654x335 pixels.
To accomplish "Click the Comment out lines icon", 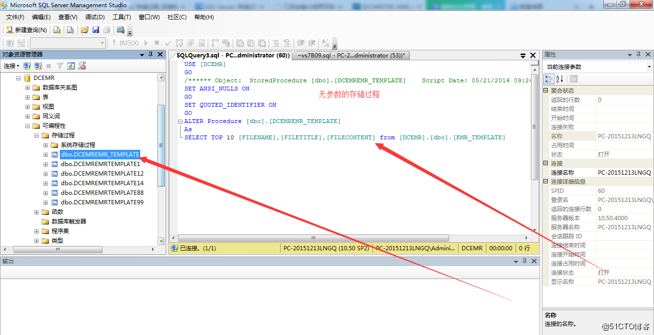I will (x=275, y=43).
